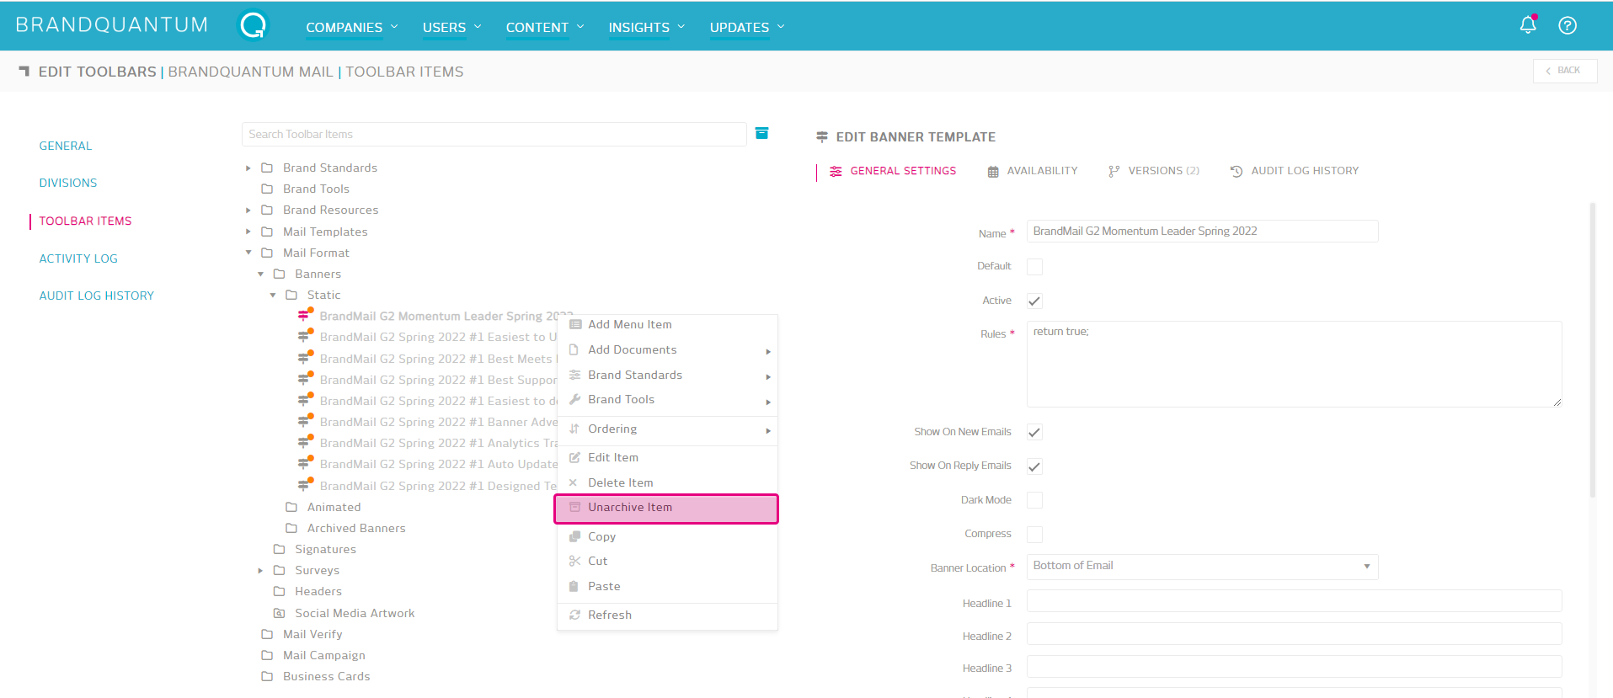Open the Ordering submenu

[x=666, y=429]
